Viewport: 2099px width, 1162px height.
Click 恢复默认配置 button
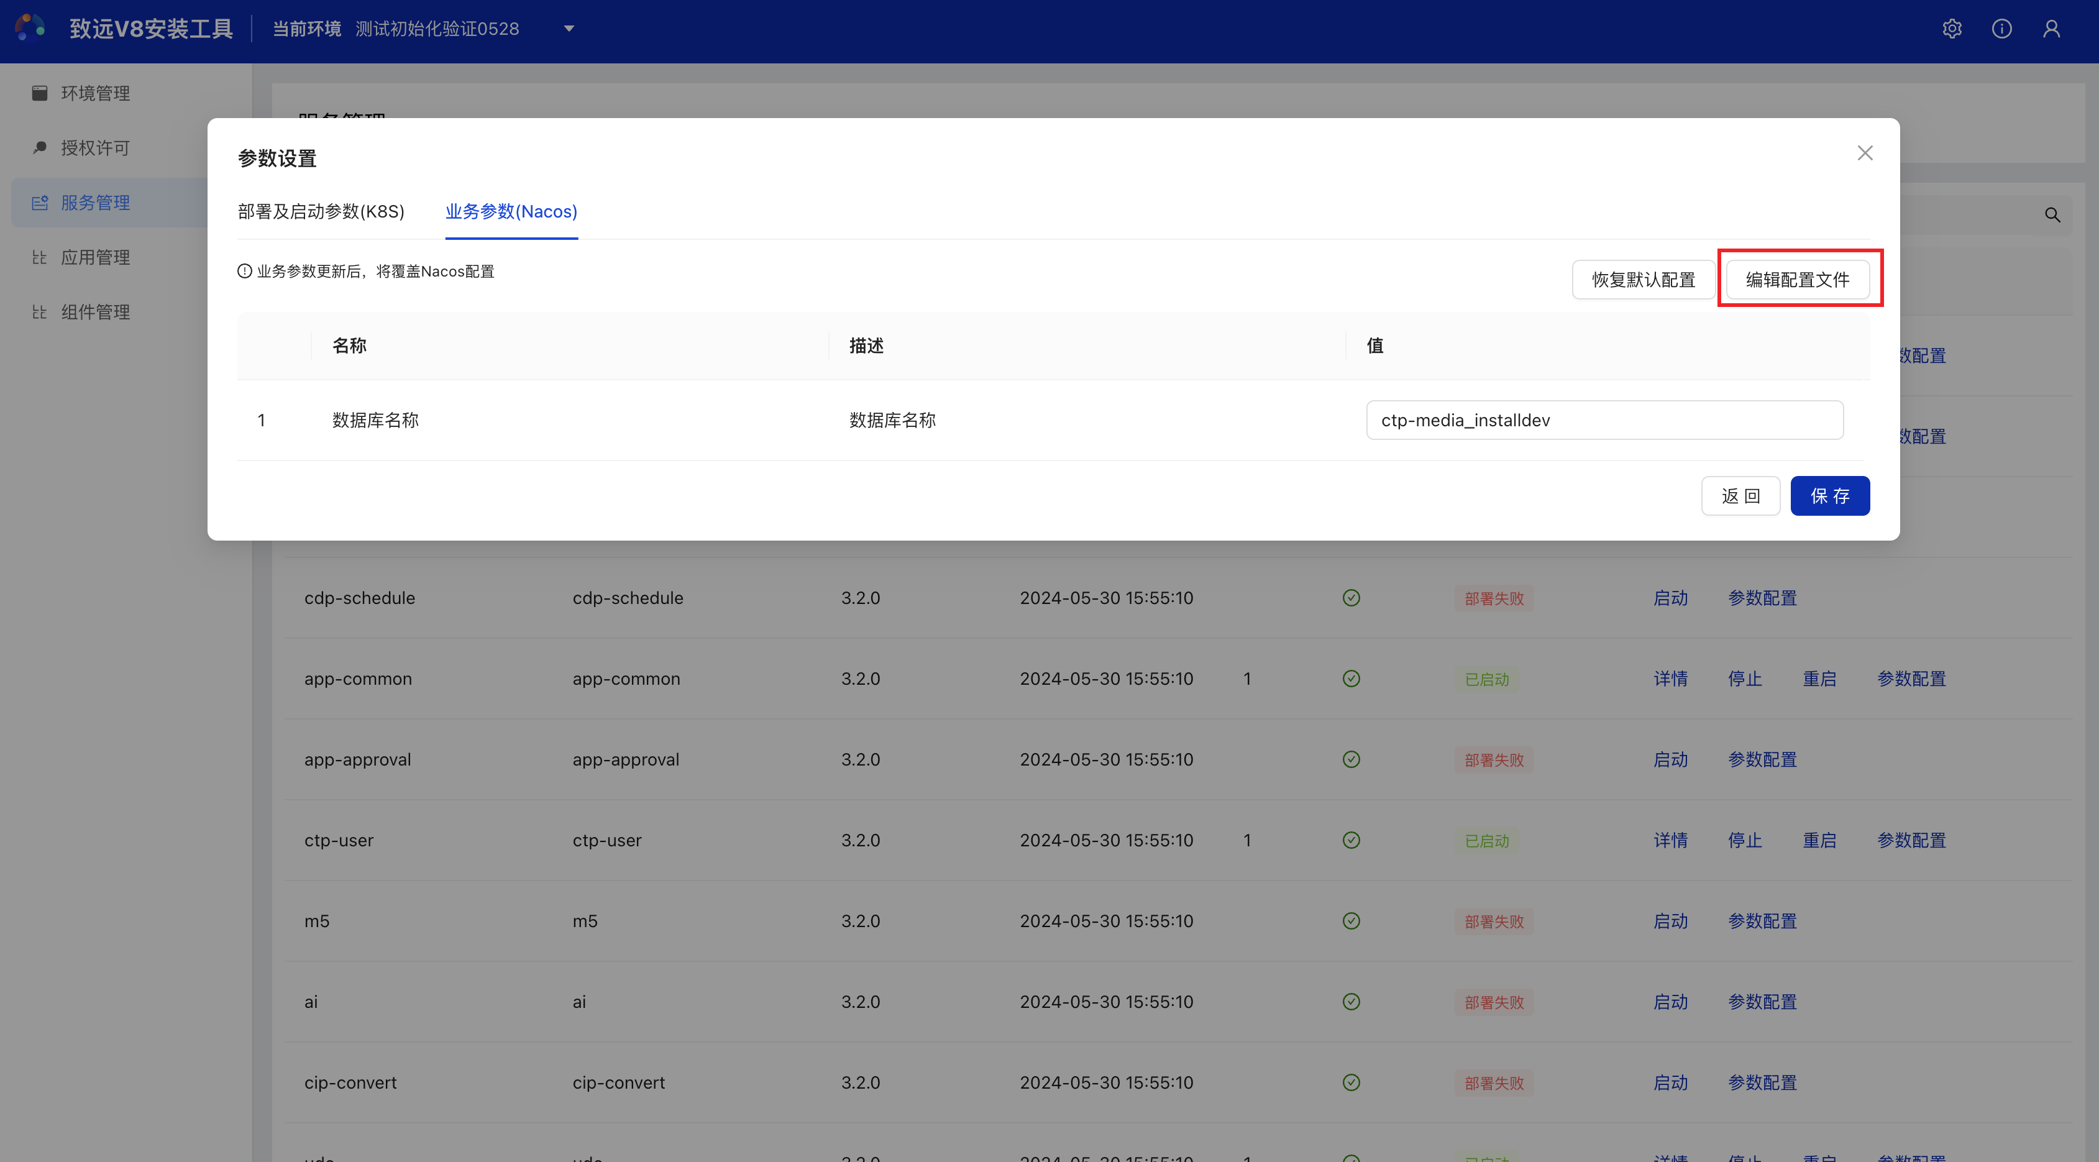1643,280
